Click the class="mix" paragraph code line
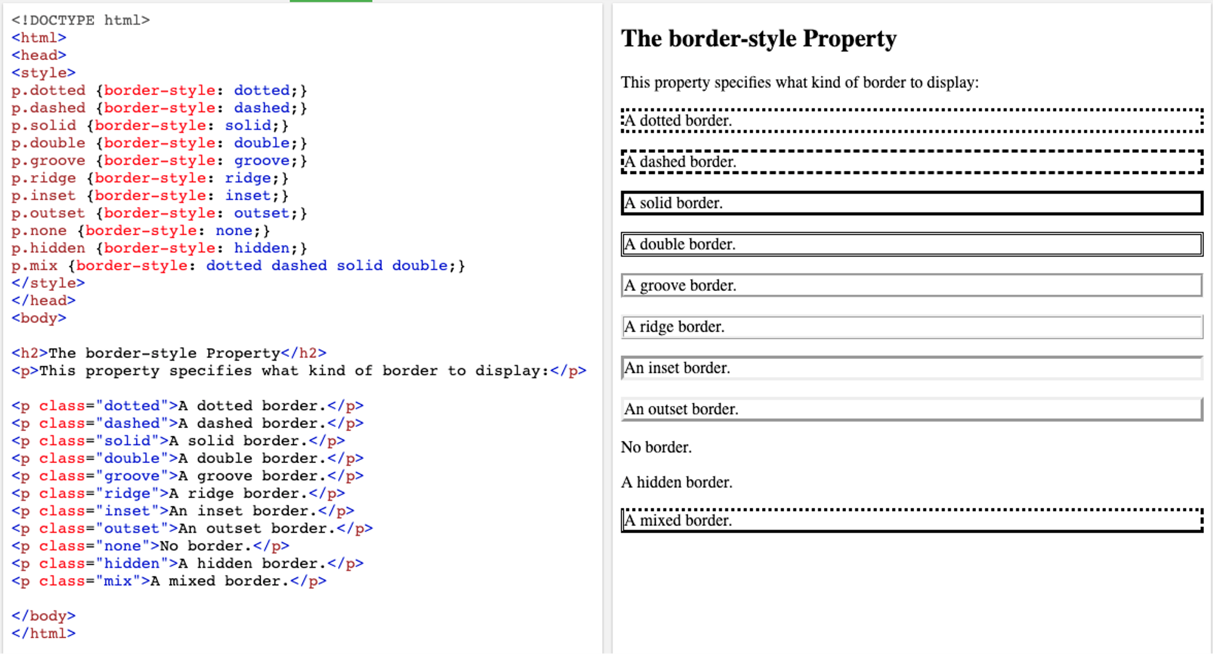The width and height of the screenshot is (1213, 654). [169, 581]
